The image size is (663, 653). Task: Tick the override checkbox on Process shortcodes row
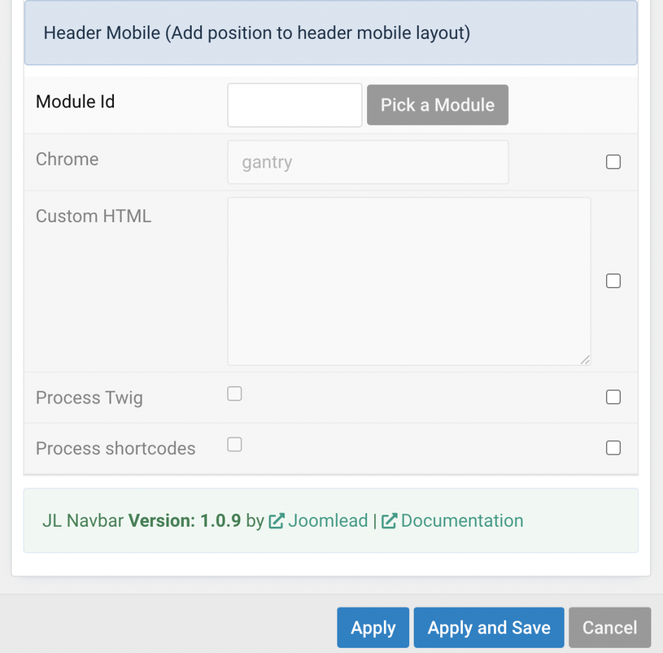click(613, 448)
